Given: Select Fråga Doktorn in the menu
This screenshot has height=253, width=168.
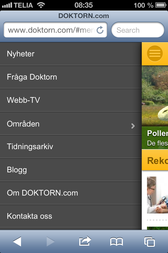Looking at the screenshot, I should click(x=32, y=77).
